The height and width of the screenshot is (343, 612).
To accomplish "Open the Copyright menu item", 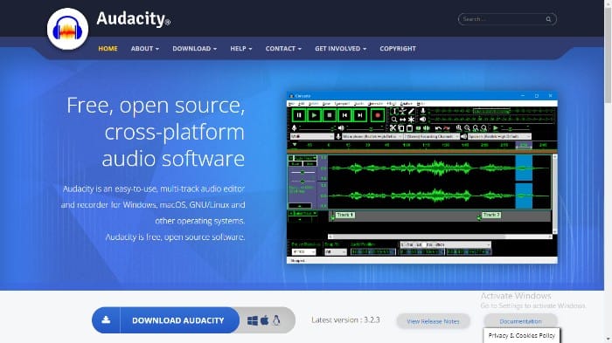I will (x=398, y=48).
